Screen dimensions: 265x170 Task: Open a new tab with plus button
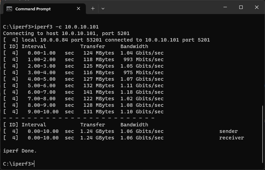[93, 9]
